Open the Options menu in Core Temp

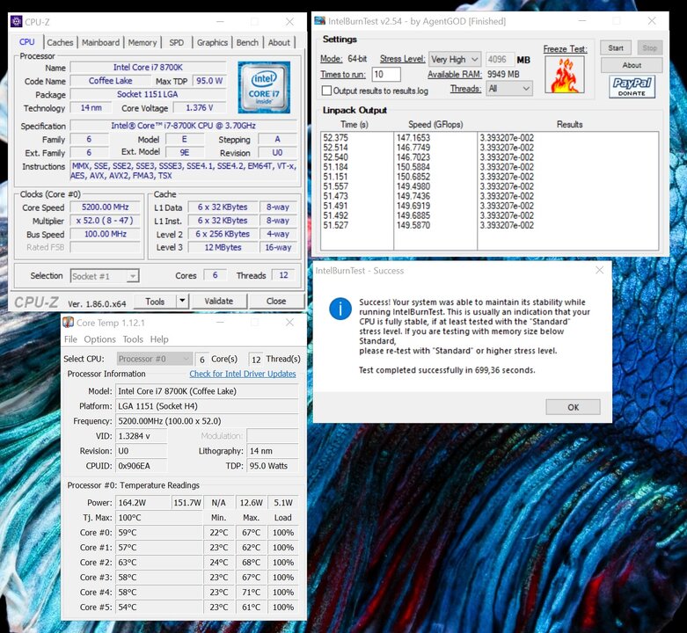[x=100, y=339]
